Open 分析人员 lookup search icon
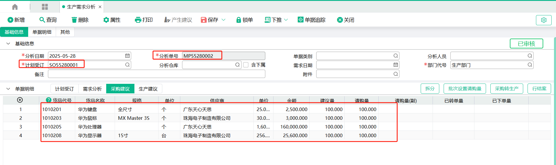 (x=530, y=56)
